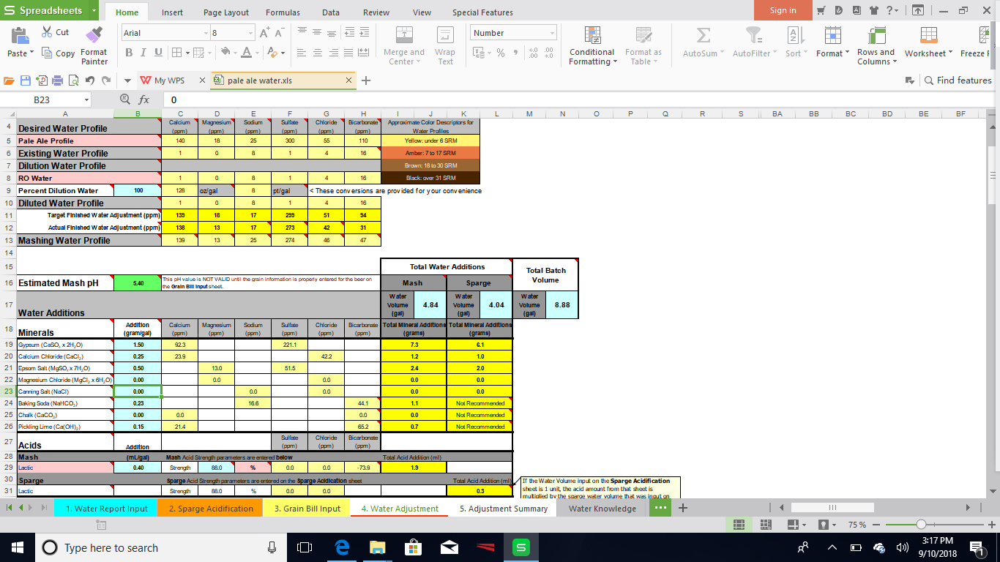Open the Arial font name dropdown
Screen dimensions: 1000x562
206,33
